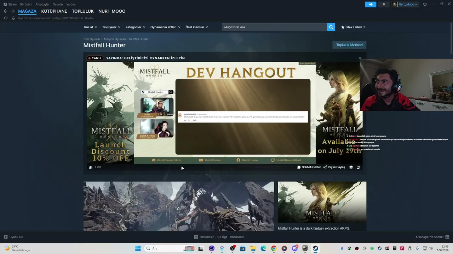
Task: Go back with the back arrow
Action: (x=5, y=11)
